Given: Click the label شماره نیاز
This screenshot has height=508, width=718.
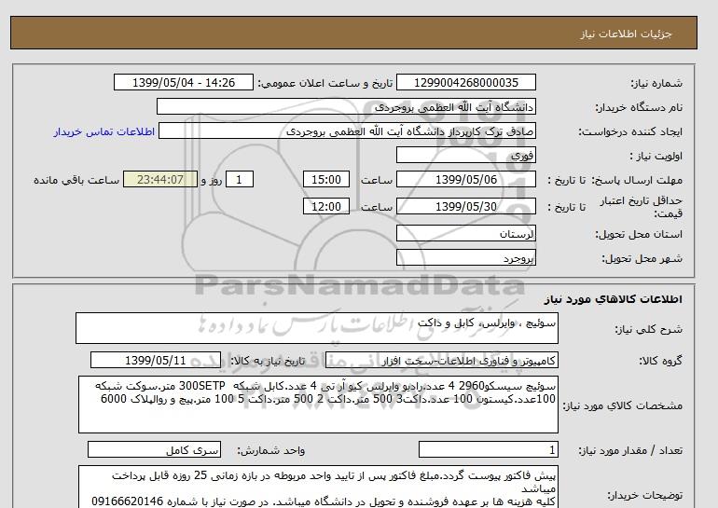Looking at the screenshot, I should tap(656, 83).
